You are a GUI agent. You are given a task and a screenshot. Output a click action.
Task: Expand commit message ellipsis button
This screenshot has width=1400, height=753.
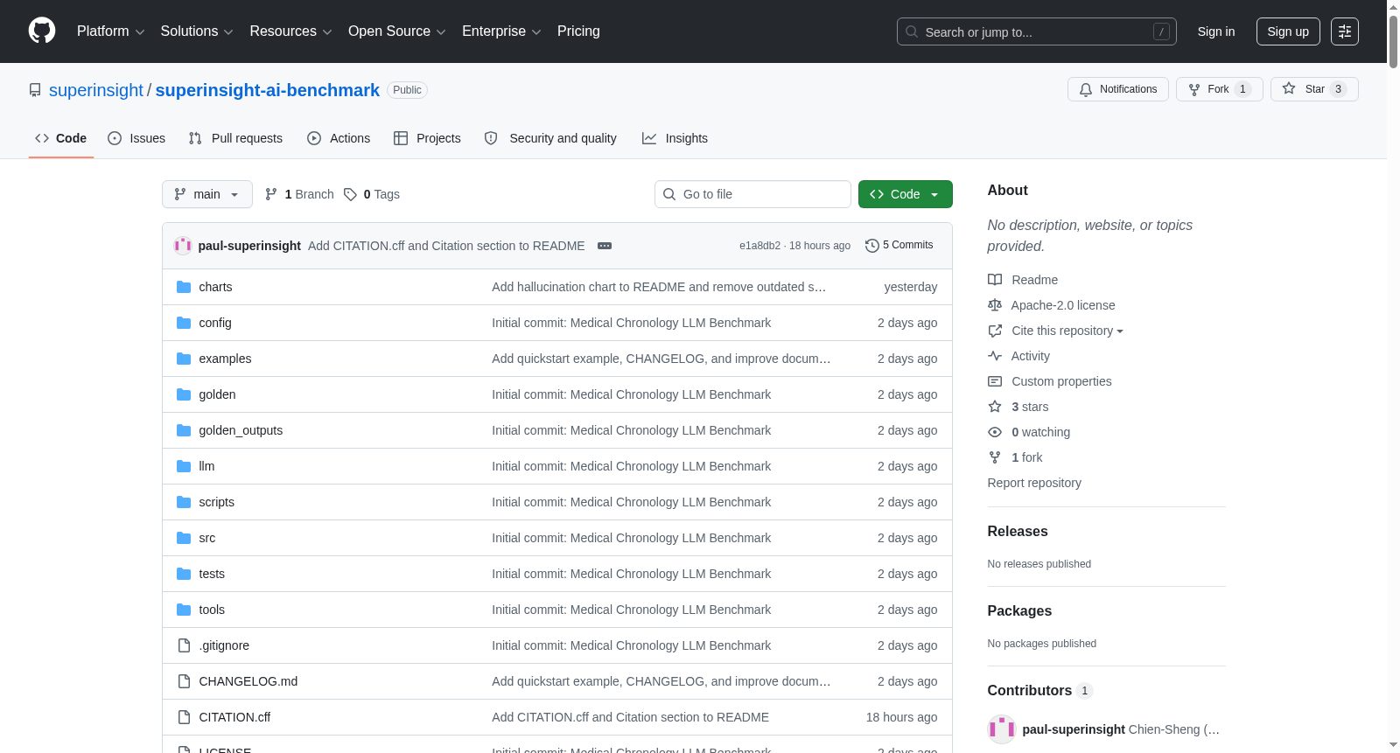605,246
